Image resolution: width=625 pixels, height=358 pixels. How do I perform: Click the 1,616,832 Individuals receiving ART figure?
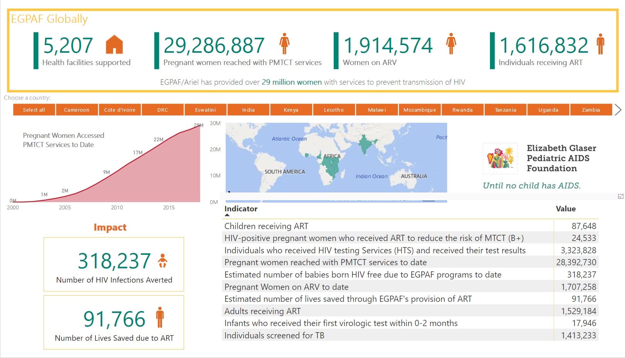(544, 45)
